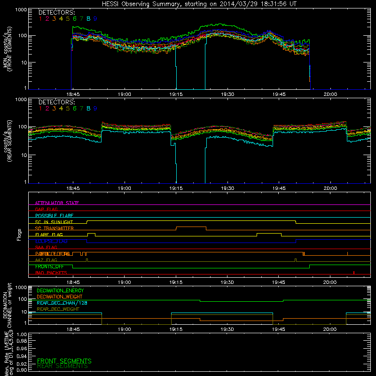Image resolution: width=376 pixels, height=376 pixels.
Task: Click the 20:00 tick label under the decimation plot
Action: click(330, 329)
